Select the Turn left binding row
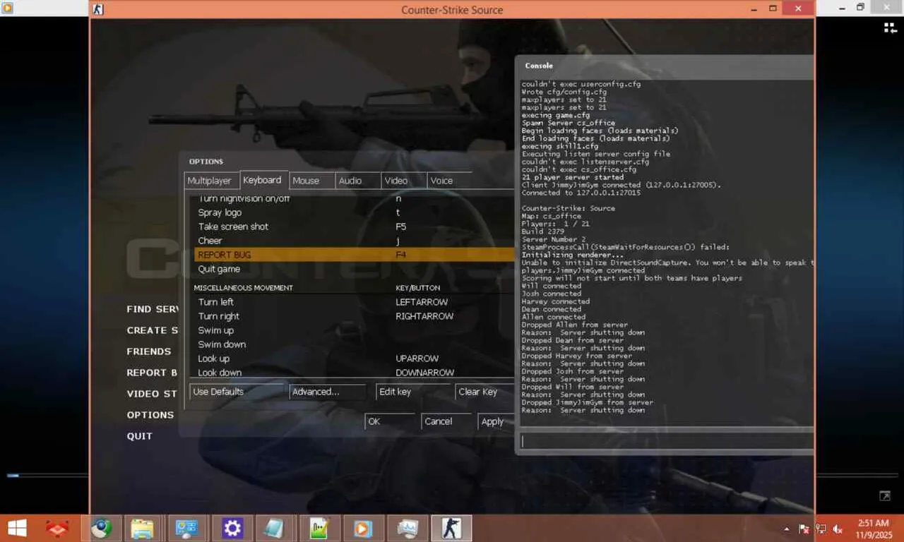This screenshot has width=904, height=542. pos(354,302)
